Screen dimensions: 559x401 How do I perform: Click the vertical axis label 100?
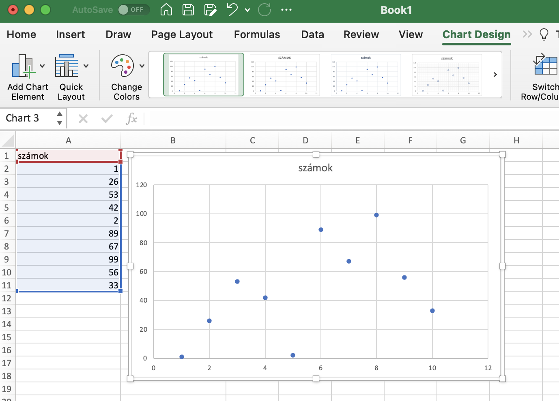(142, 213)
